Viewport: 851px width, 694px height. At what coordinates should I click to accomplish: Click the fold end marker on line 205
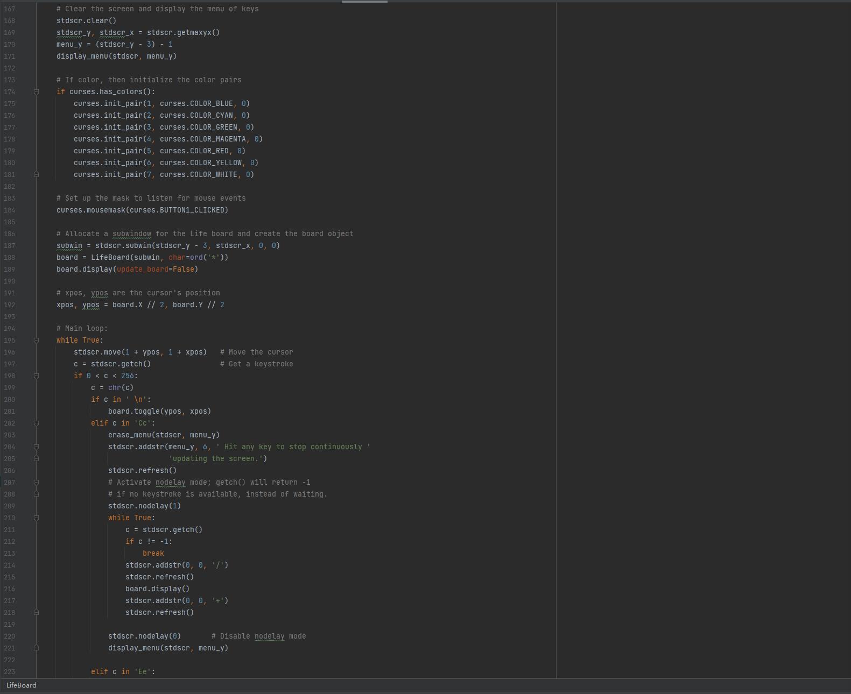(x=36, y=459)
